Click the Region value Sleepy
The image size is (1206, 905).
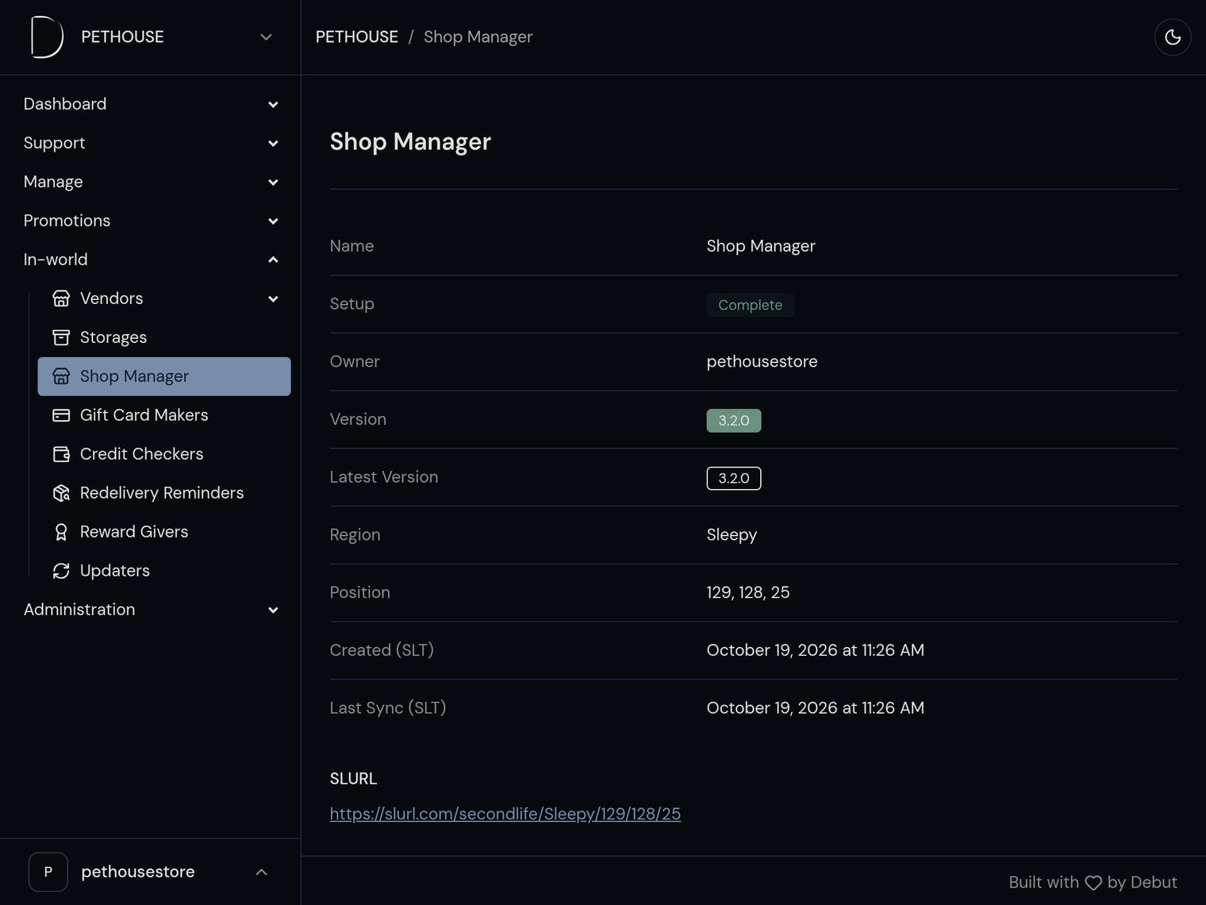(x=732, y=535)
